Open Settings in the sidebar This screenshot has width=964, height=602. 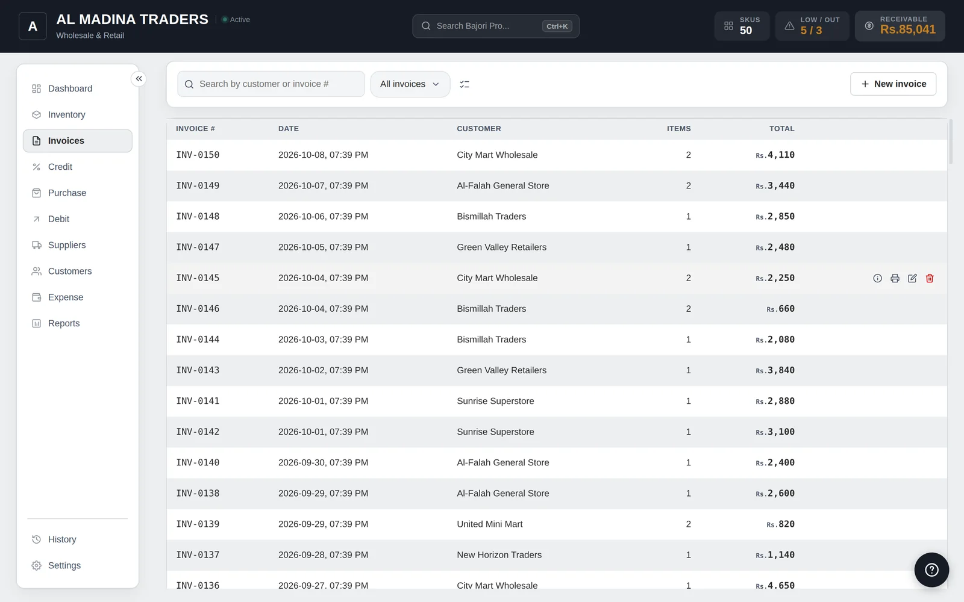pyautogui.click(x=78, y=565)
